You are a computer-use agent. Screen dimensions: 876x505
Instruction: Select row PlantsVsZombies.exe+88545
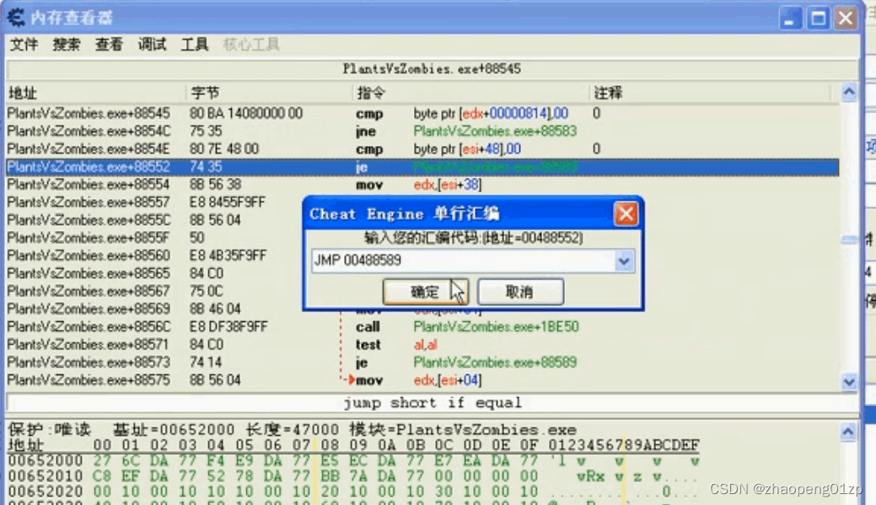pyautogui.click(x=422, y=114)
